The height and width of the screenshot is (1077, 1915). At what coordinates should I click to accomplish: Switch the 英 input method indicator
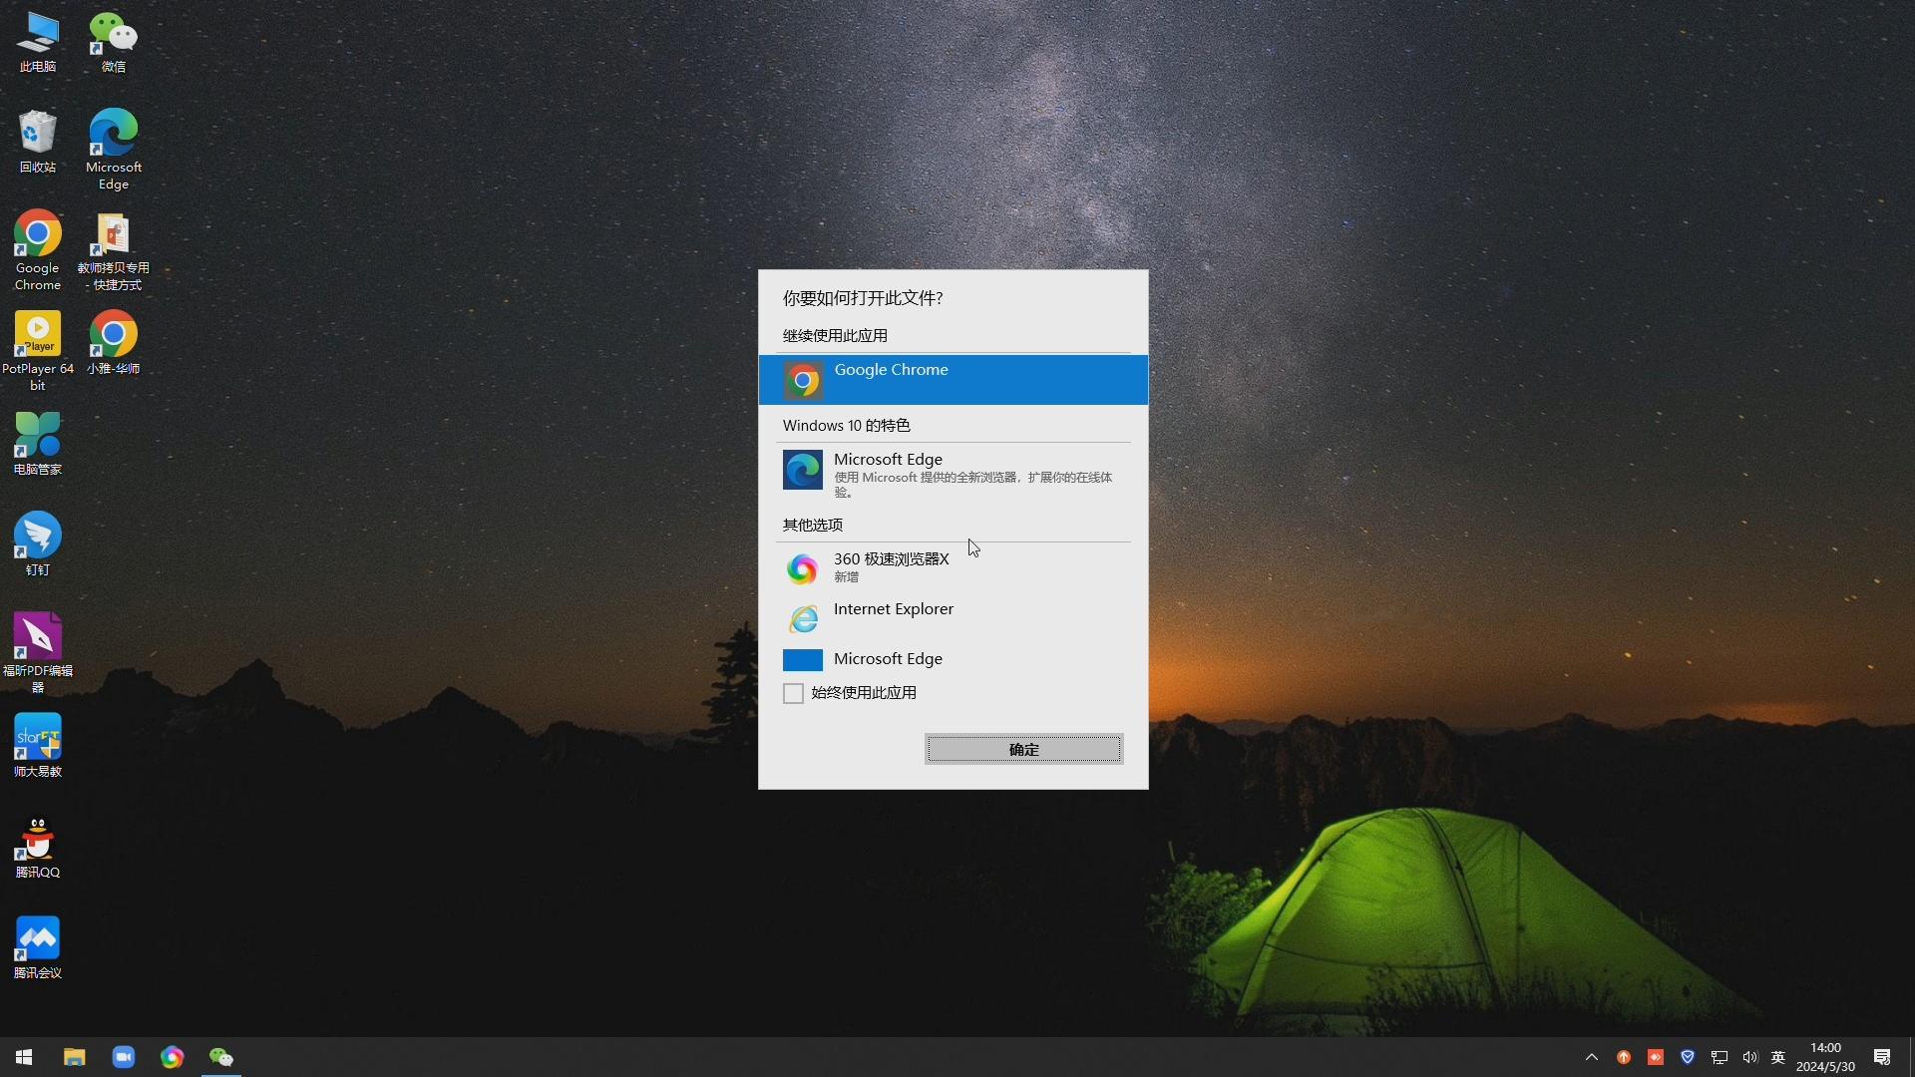click(1778, 1057)
